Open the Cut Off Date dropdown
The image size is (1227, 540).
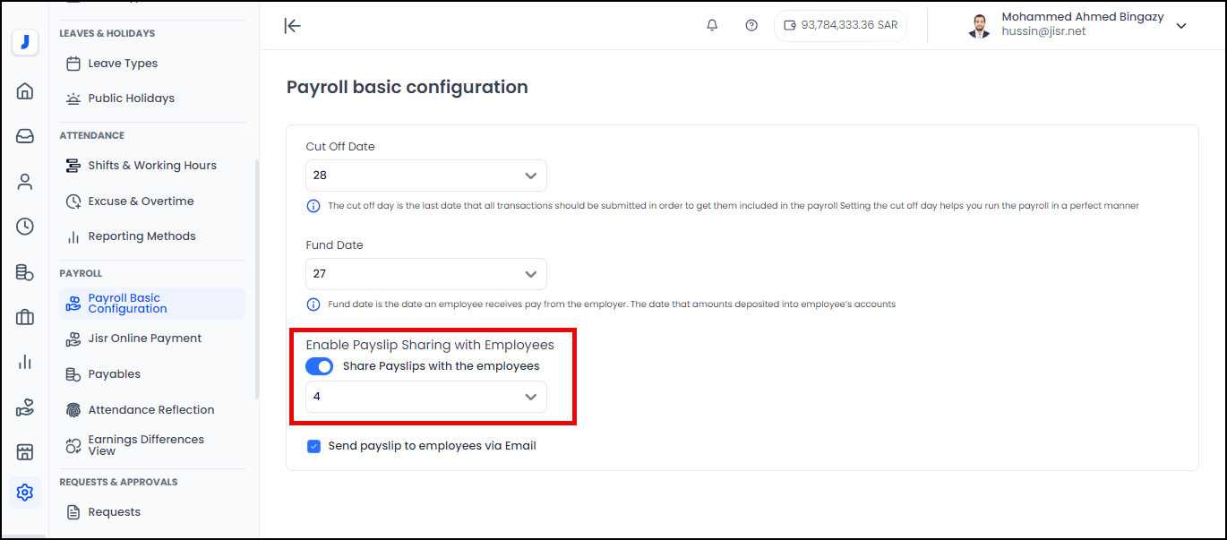click(x=425, y=175)
